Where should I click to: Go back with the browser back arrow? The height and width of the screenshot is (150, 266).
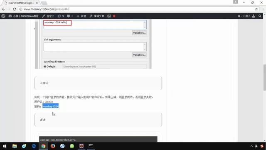(4, 9)
